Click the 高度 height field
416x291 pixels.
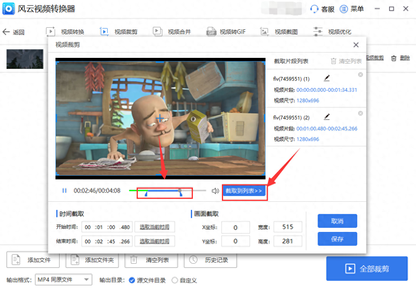[x=288, y=241]
